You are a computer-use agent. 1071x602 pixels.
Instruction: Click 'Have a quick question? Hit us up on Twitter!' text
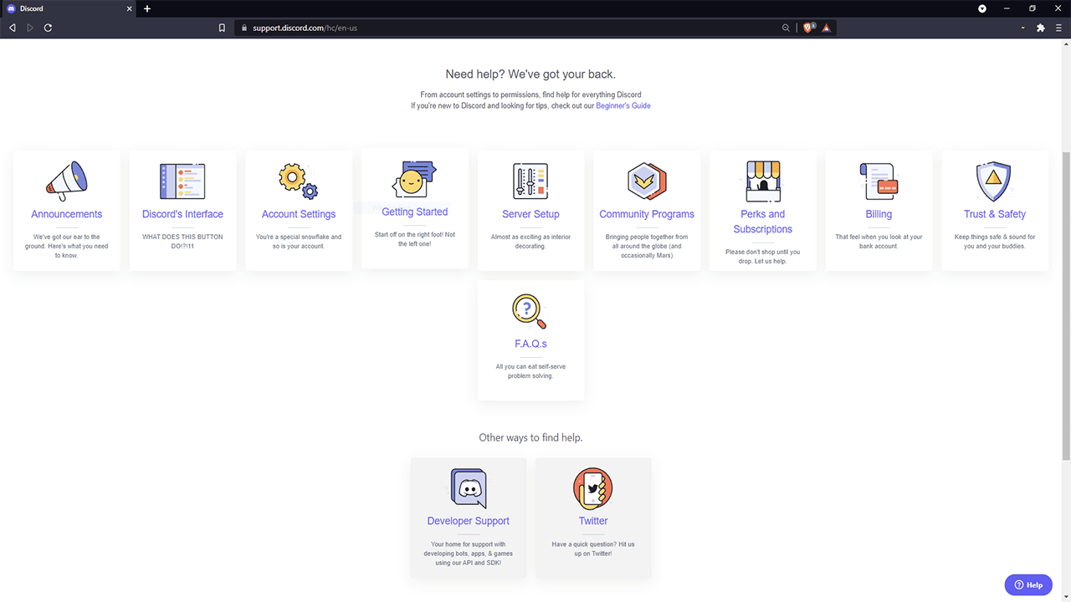click(x=593, y=548)
